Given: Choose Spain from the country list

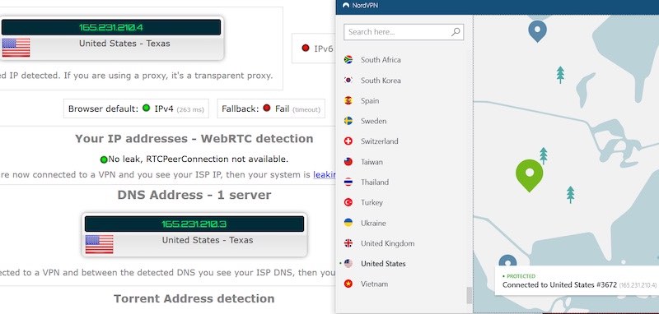Looking at the screenshot, I should pos(370,100).
